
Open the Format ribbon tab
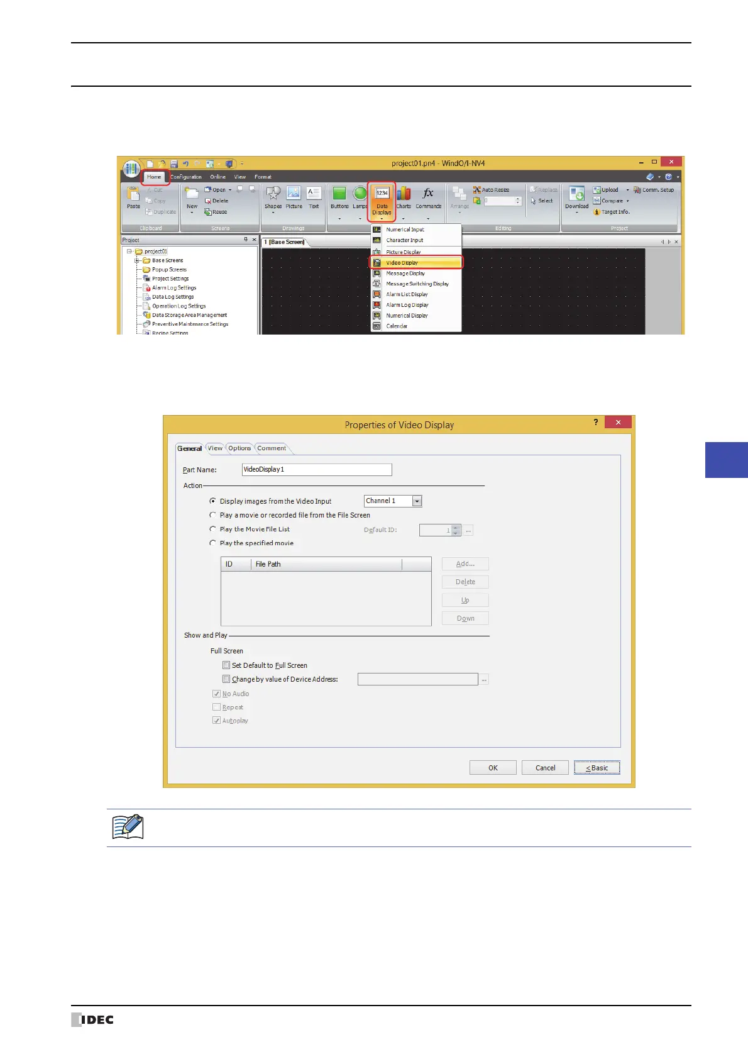(263, 177)
